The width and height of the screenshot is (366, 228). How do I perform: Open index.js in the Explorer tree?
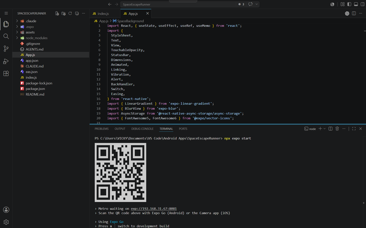click(51, 78)
